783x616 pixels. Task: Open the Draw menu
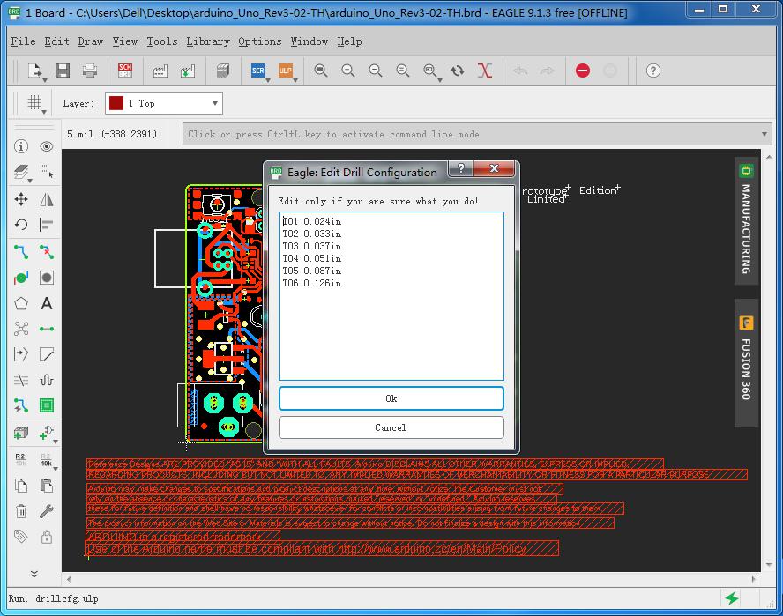(91, 41)
